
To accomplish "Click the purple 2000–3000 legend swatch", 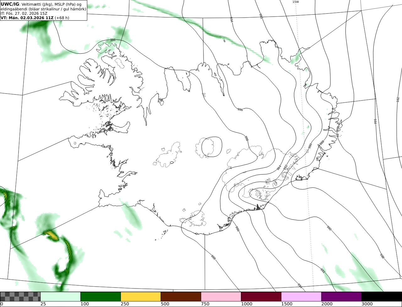I will [x=341, y=297].
